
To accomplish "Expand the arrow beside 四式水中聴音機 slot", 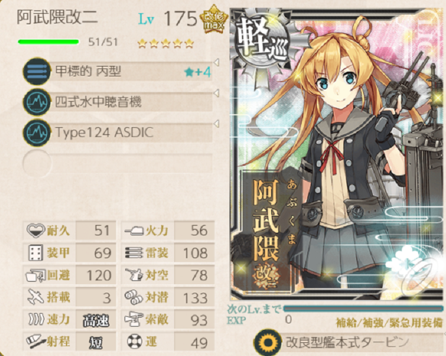I will point(216,93).
